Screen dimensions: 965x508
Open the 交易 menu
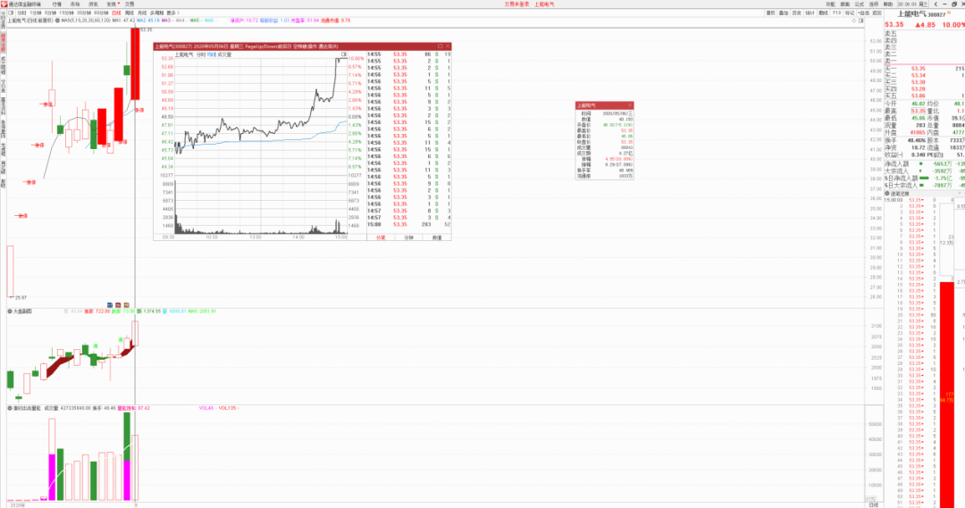[x=130, y=4]
